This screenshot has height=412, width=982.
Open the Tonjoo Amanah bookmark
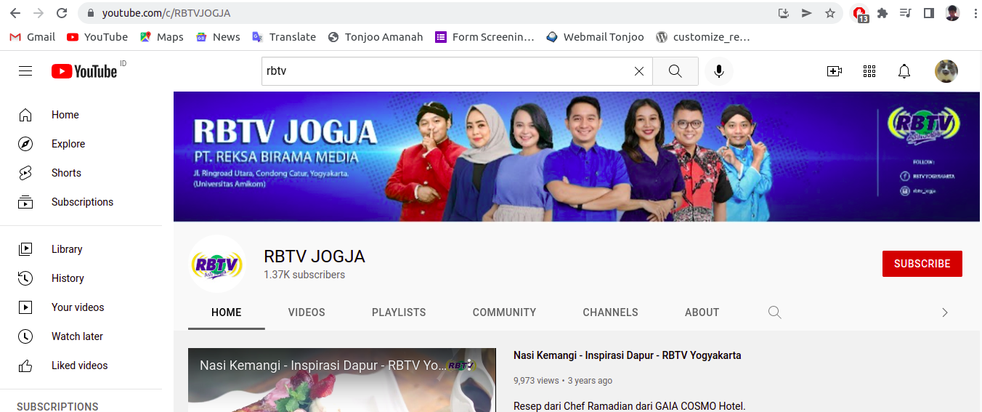point(376,37)
